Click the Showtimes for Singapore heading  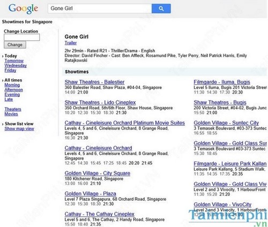pos(27,22)
